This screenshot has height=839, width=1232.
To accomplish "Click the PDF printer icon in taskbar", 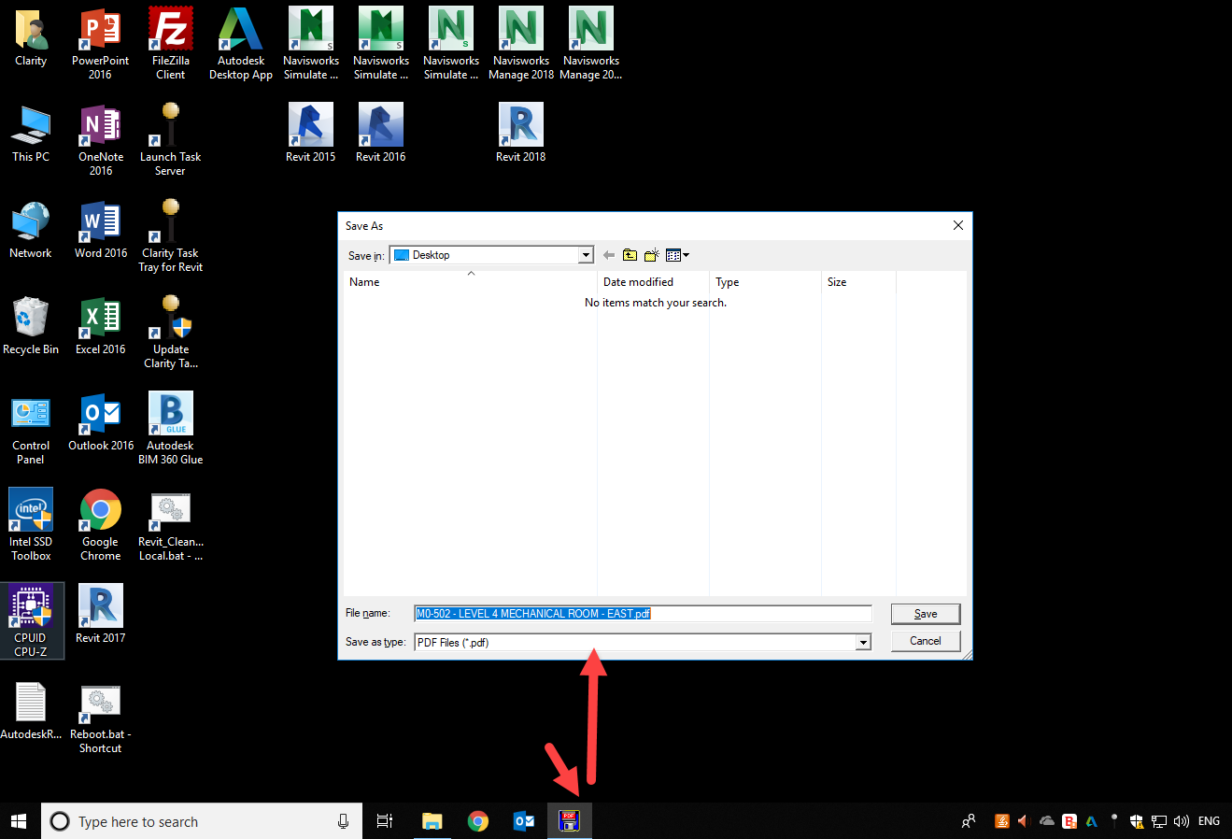I will pos(569,821).
